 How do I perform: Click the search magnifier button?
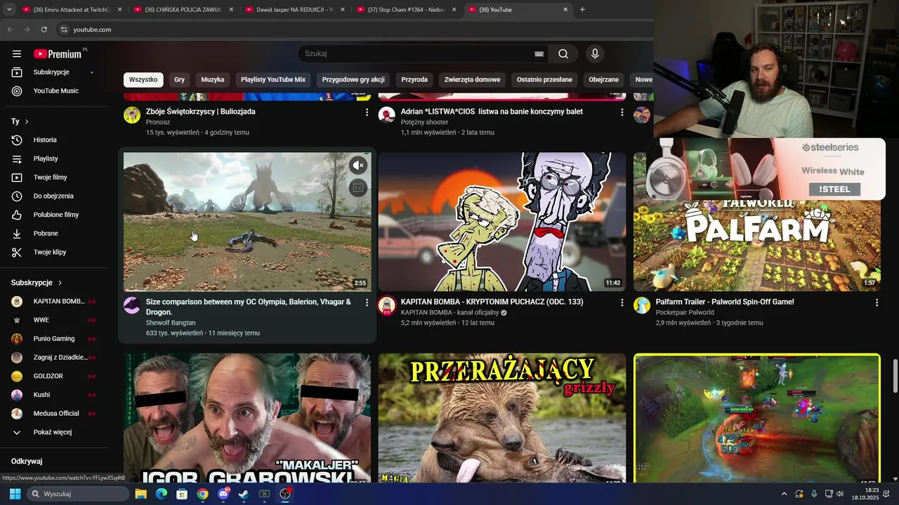click(563, 54)
